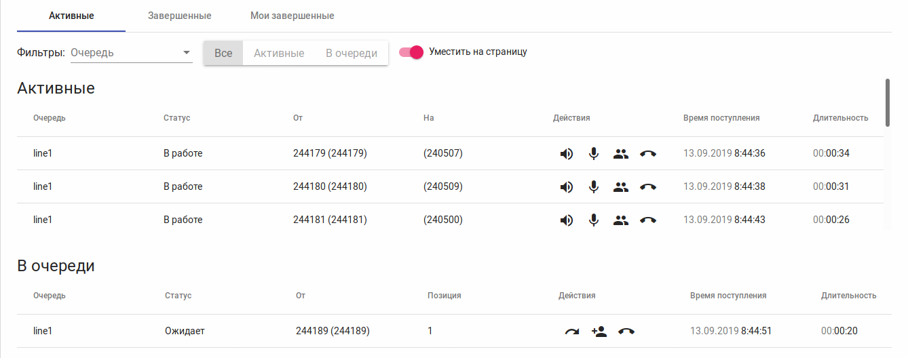Click the "Длительность" header in Активные table

click(840, 118)
